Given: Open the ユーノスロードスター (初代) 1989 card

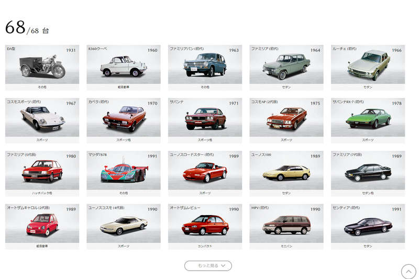Looking at the screenshot, I should click(x=205, y=174).
